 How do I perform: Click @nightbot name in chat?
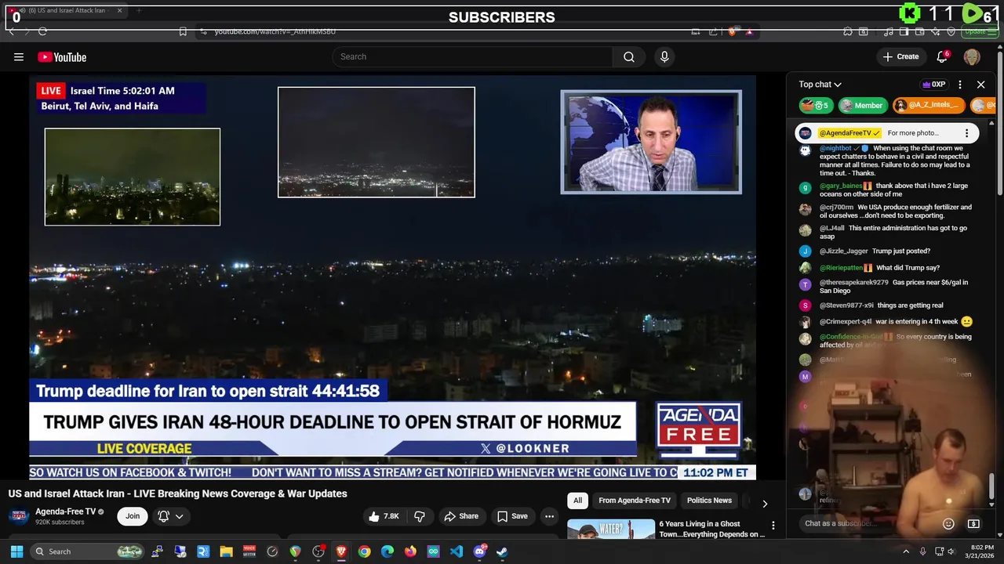pos(835,148)
